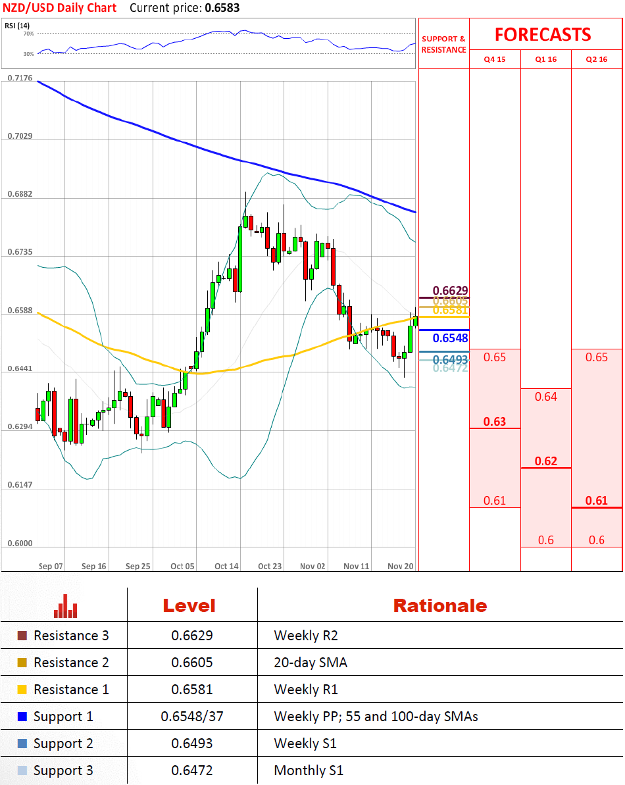Click the Level column header in table
Viewport: 625px width, 785px height.
[x=189, y=605]
